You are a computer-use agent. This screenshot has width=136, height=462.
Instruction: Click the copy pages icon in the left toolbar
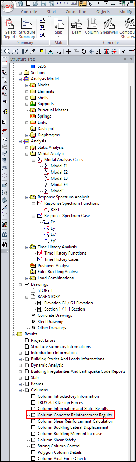coord(4,139)
